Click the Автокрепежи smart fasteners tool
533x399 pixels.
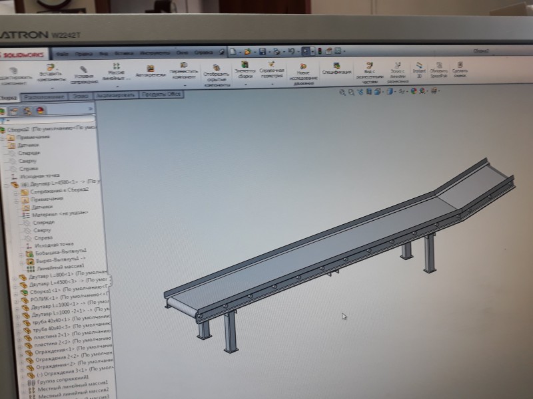[x=151, y=71]
